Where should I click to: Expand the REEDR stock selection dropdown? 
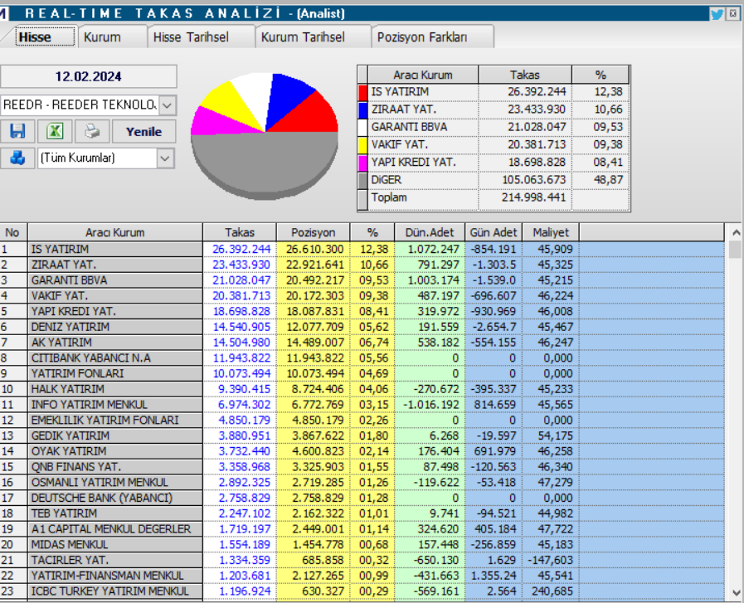pos(168,105)
